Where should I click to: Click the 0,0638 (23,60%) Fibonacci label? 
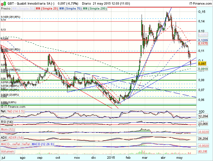(10, 95)
